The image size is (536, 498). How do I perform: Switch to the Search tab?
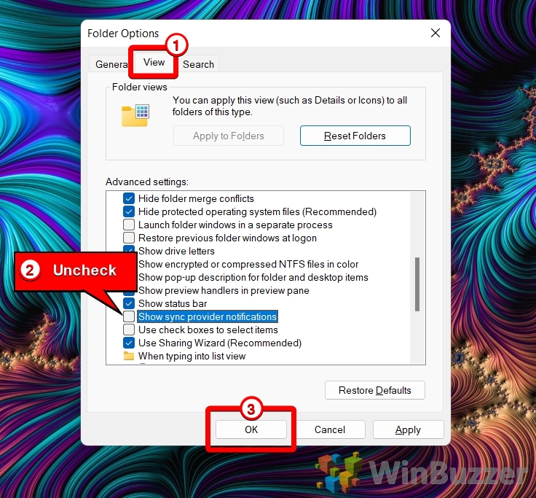pyautogui.click(x=198, y=64)
